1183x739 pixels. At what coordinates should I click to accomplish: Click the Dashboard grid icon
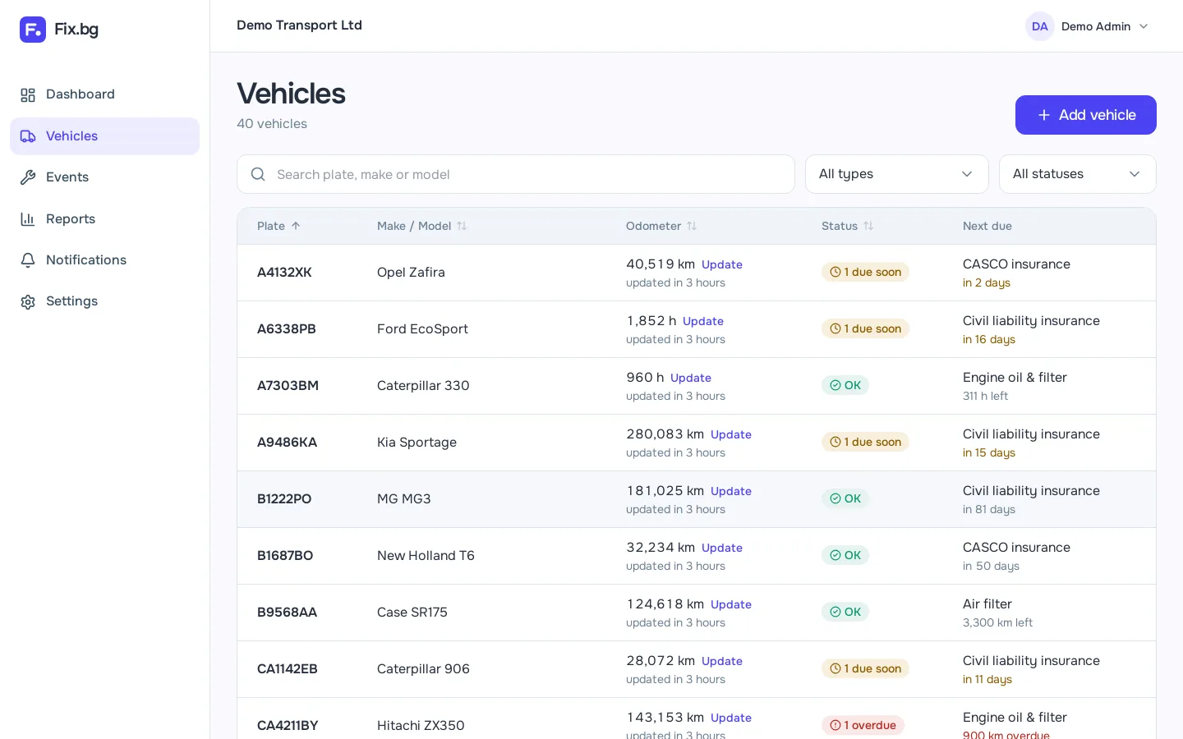click(x=28, y=95)
